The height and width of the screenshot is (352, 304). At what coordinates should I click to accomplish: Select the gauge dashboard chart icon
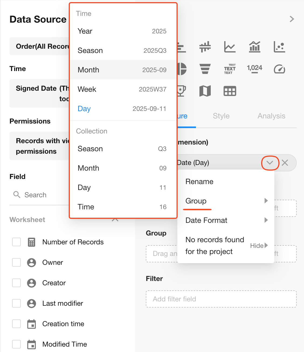tap(279, 69)
